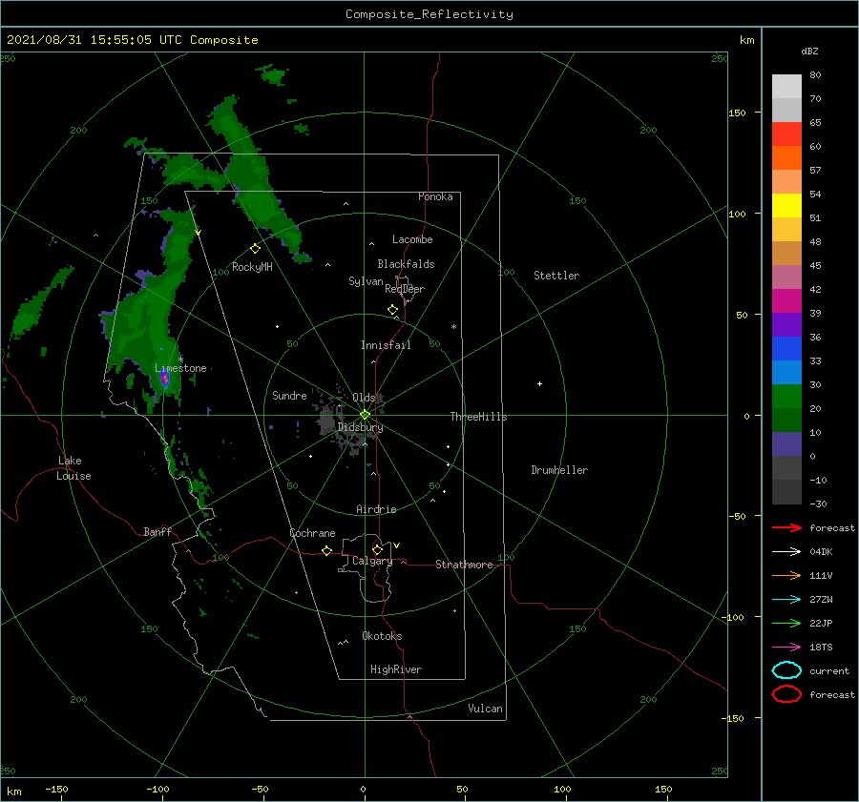Click the RedDeer city label
The width and height of the screenshot is (859, 802).
click(x=405, y=289)
